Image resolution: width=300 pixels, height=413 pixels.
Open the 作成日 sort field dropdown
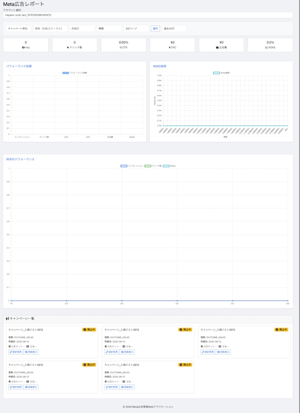click(82, 28)
